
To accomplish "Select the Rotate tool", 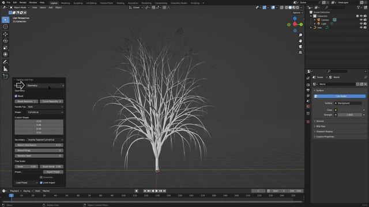I will (5, 41).
